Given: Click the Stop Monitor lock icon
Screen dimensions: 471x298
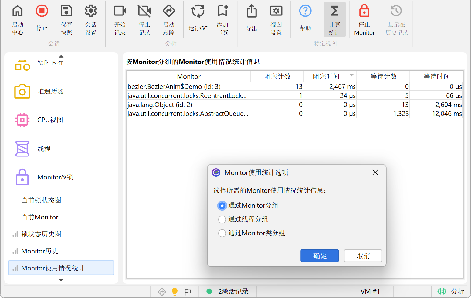Looking at the screenshot, I should point(364,11).
